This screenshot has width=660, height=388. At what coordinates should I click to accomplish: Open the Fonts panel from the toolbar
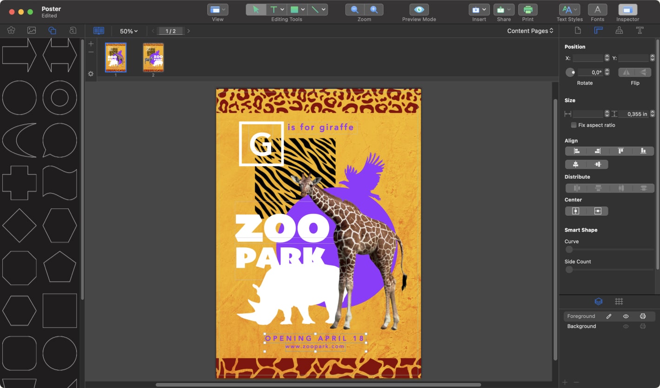pyautogui.click(x=598, y=9)
